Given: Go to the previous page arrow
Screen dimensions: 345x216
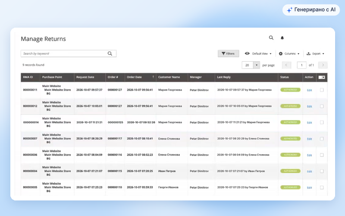Looking at the screenshot, I should coord(286,65).
